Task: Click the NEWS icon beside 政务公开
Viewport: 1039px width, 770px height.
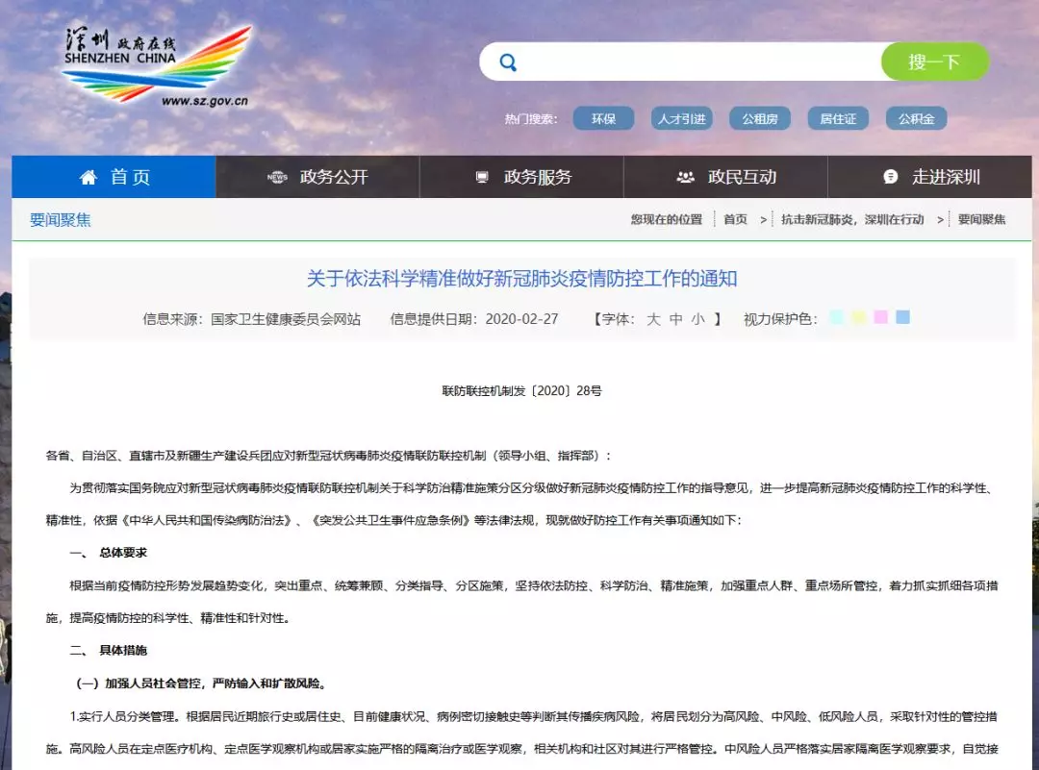Action: (x=278, y=178)
